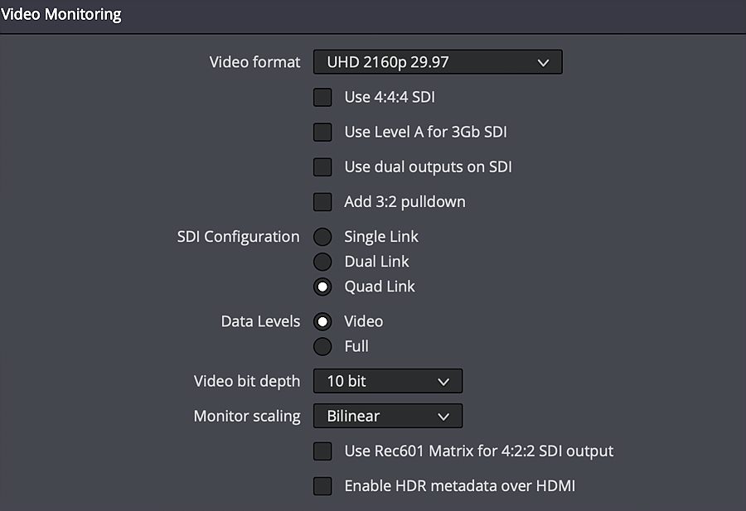Enable the Use 4:4:4 SDI checkbox
Screen dimensions: 746x511
pyautogui.click(x=322, y=97)
